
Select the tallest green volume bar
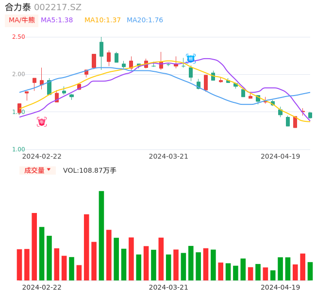pyautogui.click(x=101, y=235)
